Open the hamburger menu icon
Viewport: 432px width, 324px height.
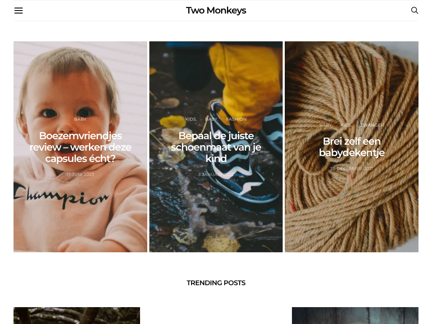19,11
